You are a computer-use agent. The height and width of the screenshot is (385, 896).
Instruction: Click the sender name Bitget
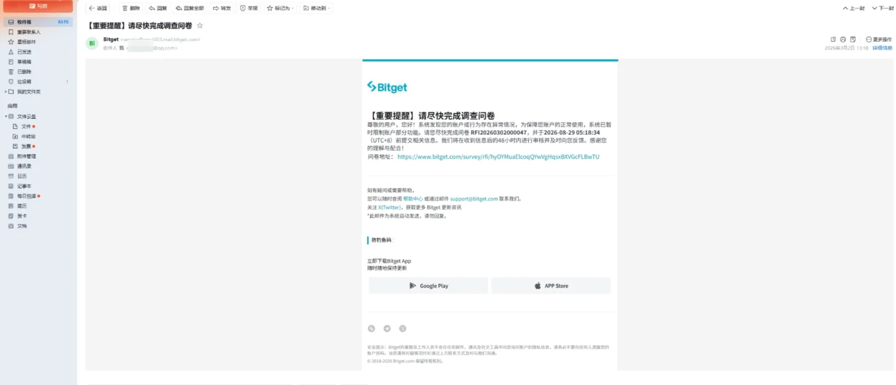[111, 39]
